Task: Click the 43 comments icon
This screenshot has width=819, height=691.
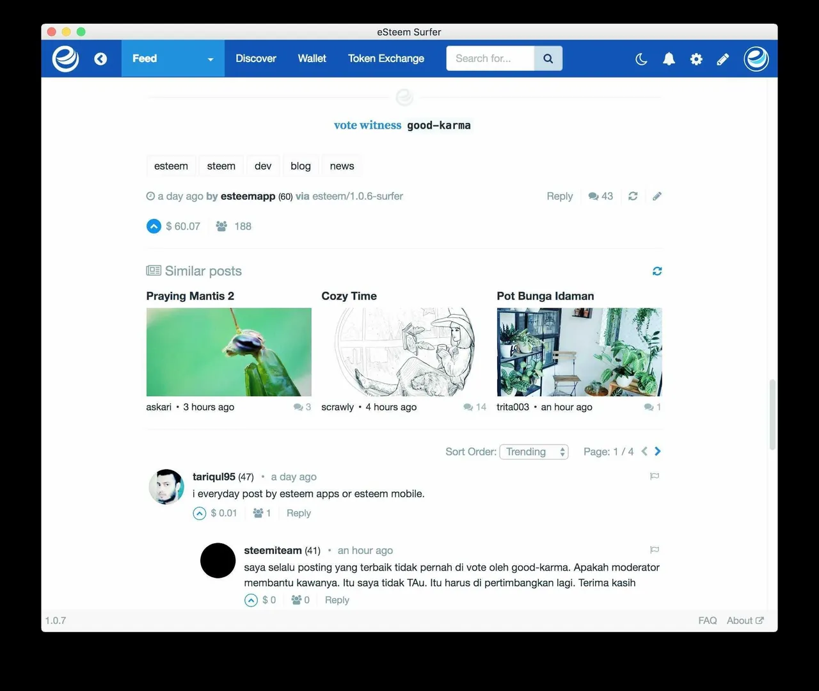Action: coord(601,196)
